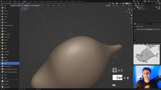161x90 pixels.
Task: Select the Thumb sculpt brush
Action: [x=10, y=40]
